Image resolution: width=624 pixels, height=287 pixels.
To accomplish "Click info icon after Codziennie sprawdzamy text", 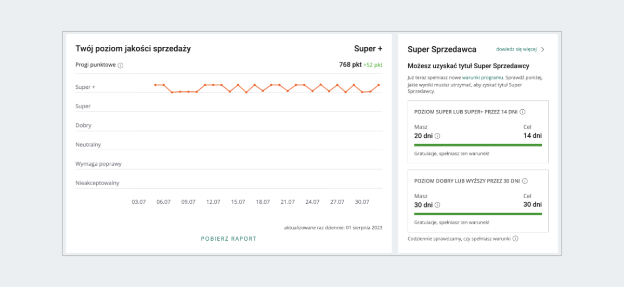I will pyautogui.click(x=515, y=239).
